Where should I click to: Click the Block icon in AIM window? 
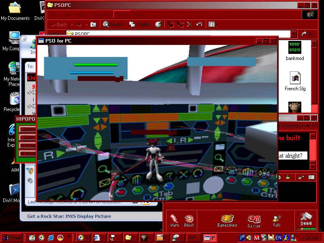tap(189, 220)
